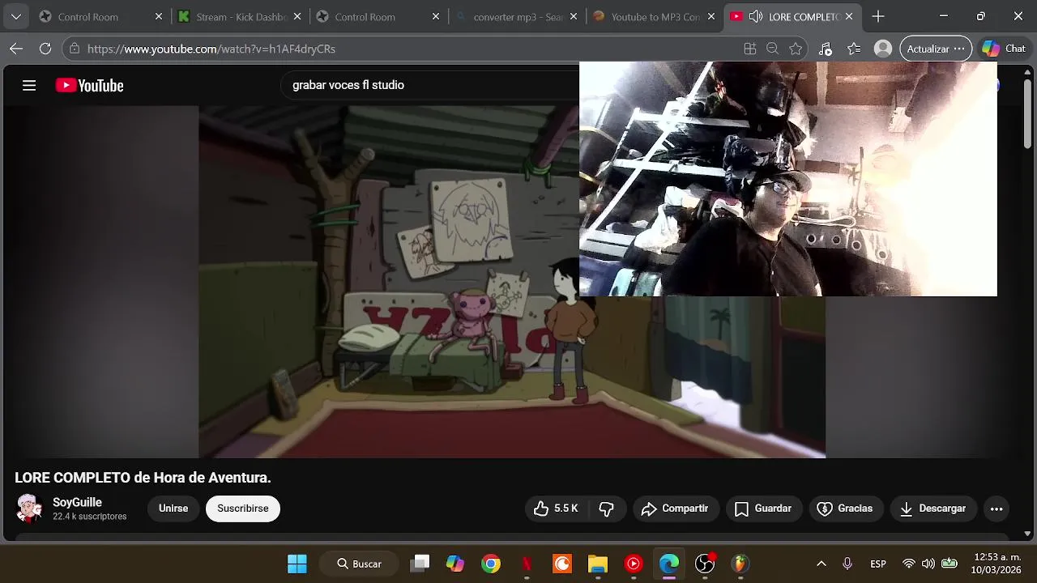This screenshot has height=583, width=1037.
Task: Launch Copilot from the taskbar
Action: 455,564
